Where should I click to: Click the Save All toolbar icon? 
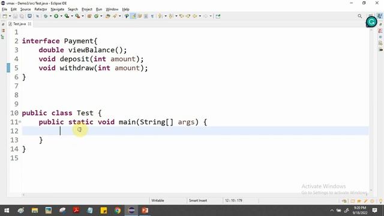tap(22, 16)
